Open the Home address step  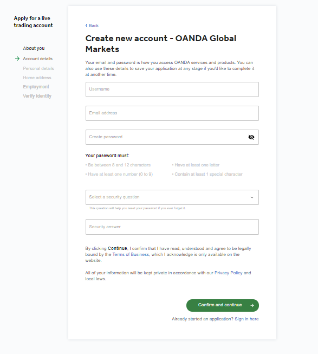point(37,78)
